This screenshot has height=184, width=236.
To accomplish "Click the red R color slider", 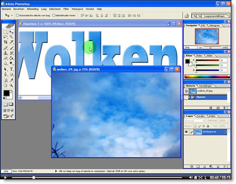I will (207, 60).
